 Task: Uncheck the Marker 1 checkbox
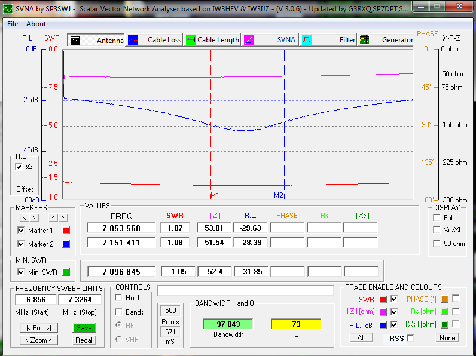22,230
